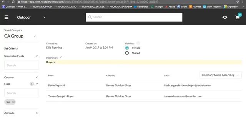Click the browser address bar

126,2
